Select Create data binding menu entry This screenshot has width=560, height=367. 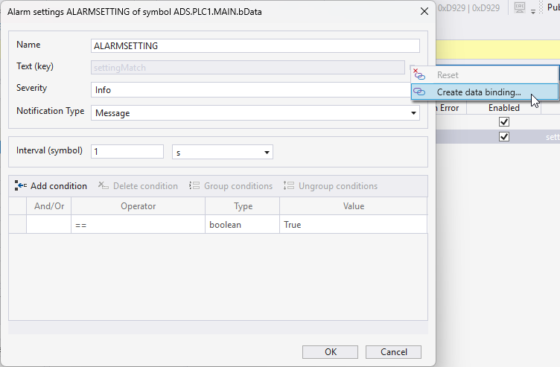[x=484, y=92]
